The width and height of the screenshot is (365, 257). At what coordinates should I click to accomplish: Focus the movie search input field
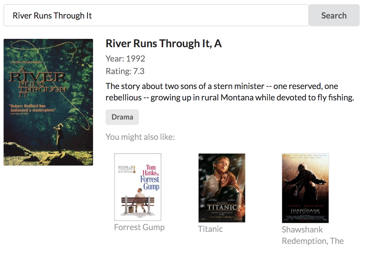click(156, 15)
